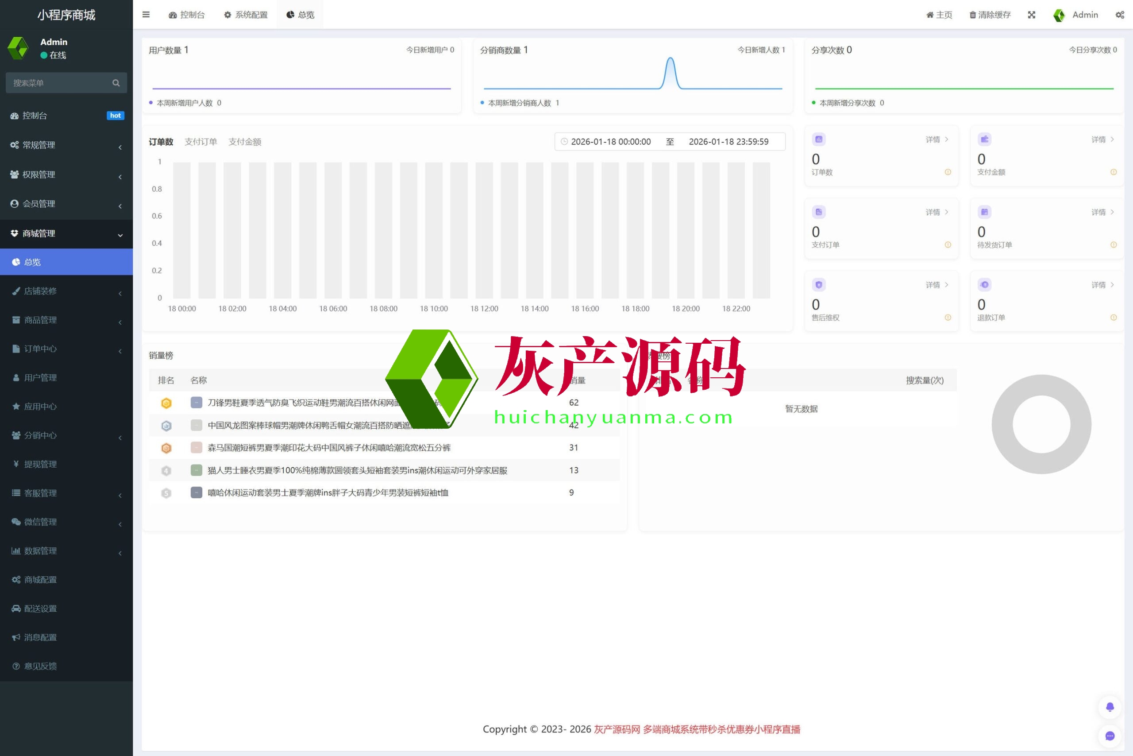Click the start date field in range picker
Viewport: 1133px width, 756px height.
[x=610, y=142]
